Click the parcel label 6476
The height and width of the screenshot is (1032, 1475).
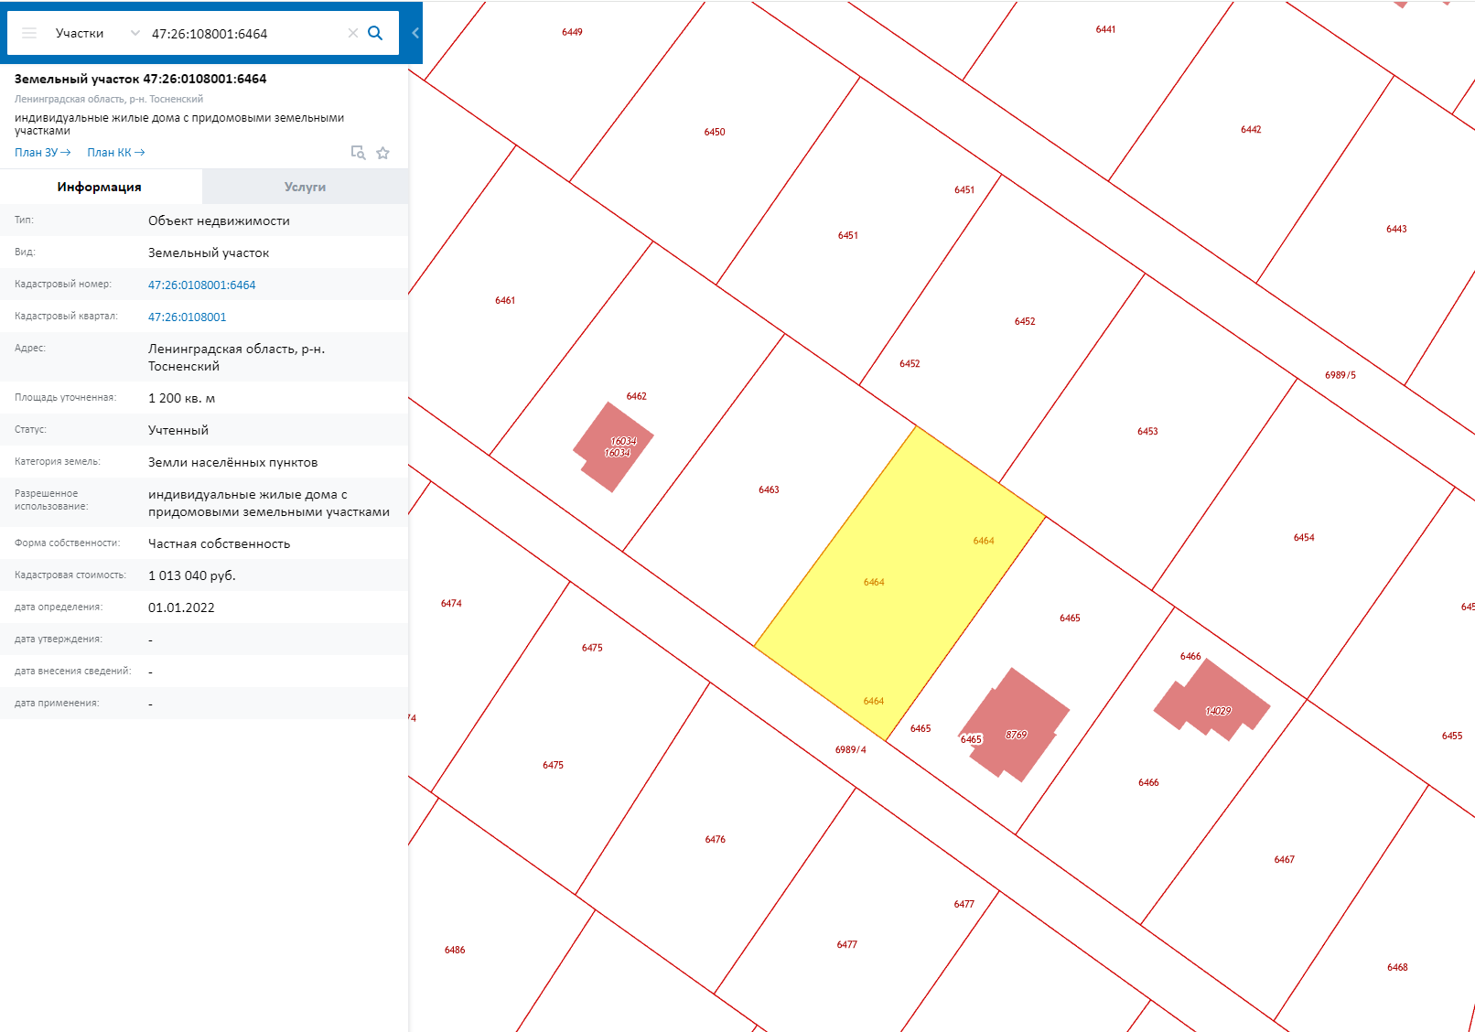715,839
